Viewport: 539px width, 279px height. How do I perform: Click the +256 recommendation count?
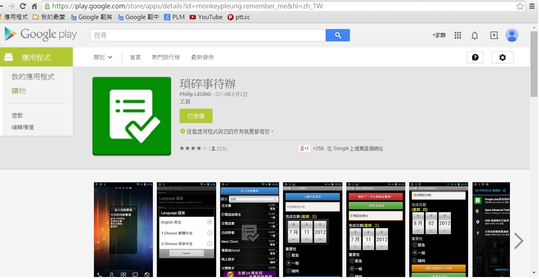318,148
